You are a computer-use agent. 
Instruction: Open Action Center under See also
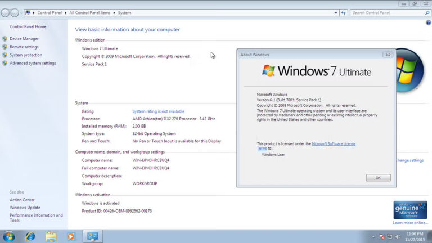[22, 200]
